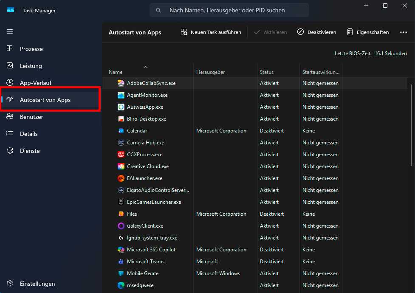The width and height of the screenshot is (415, 293).
Task: Select the GalaxyClient.exe entry
Action: coord(145,226)
